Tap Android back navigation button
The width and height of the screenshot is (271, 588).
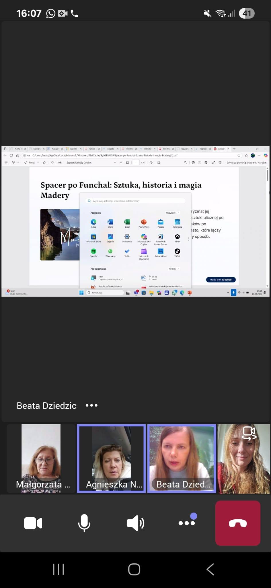click(210, 569)
